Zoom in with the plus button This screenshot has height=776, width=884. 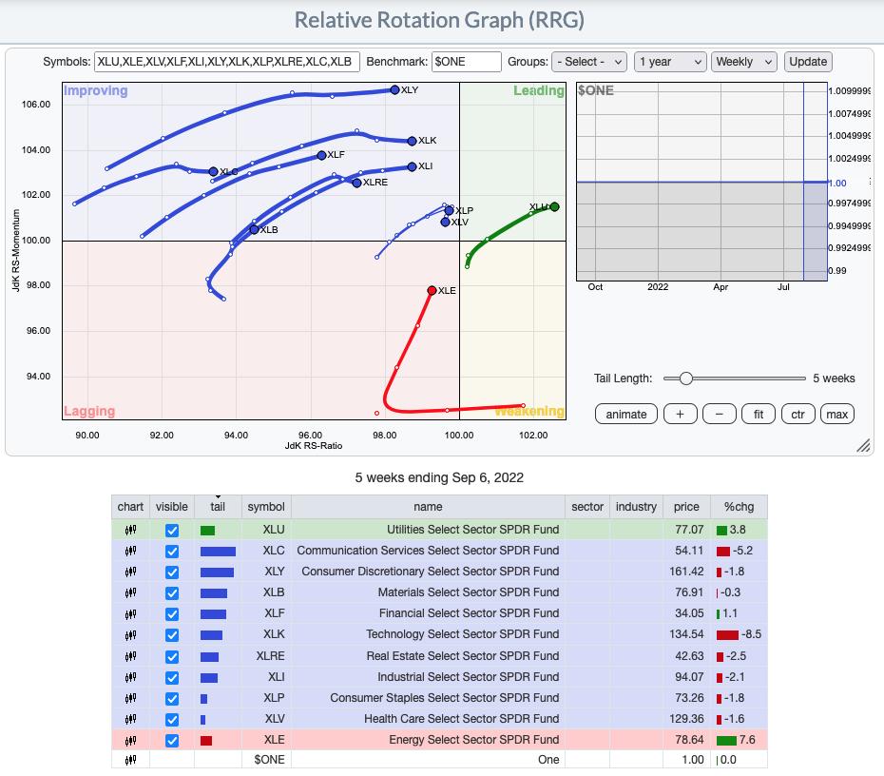click(680, 414)
